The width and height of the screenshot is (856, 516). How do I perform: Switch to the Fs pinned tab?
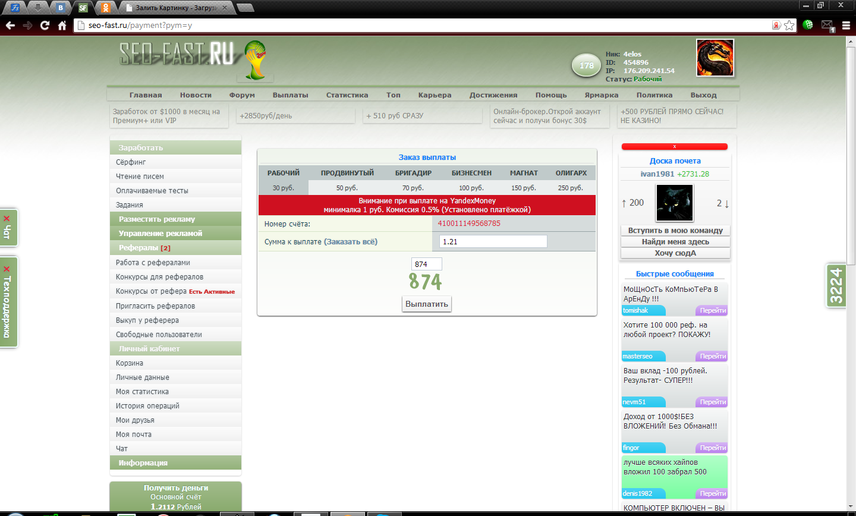pyautogui.click(x=15, y=8)
